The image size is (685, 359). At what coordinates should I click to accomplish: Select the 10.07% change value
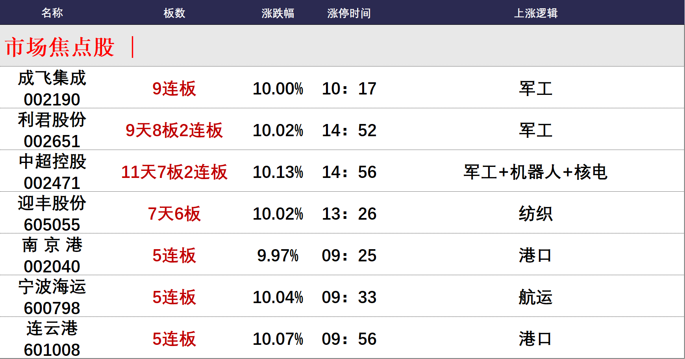click(x=278, y=339)
